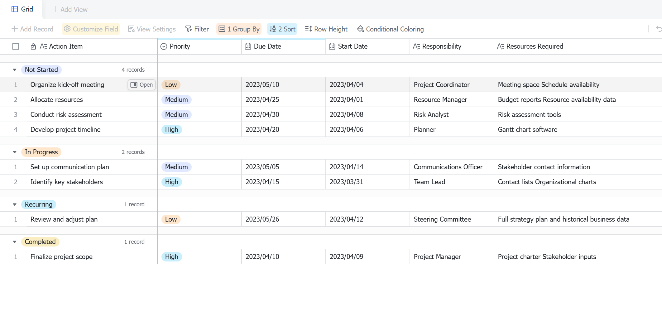Click the In Progress status tag
The width and height of the screenshot is (662, 321).
pyautogui.click(x=41, y=152)
